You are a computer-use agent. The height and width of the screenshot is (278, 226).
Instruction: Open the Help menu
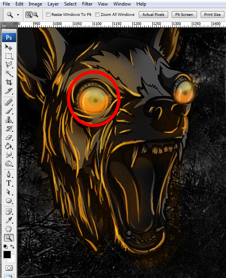[x=141, y=4]
